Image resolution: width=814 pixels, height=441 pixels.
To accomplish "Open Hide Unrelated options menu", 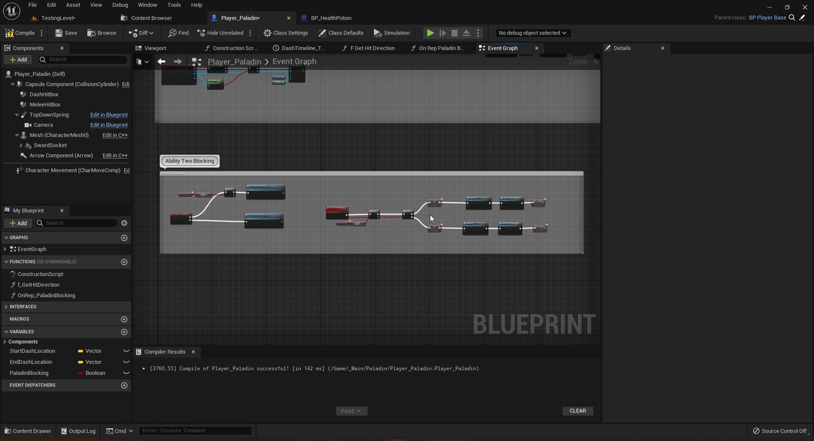I will (x=250, y=33).
